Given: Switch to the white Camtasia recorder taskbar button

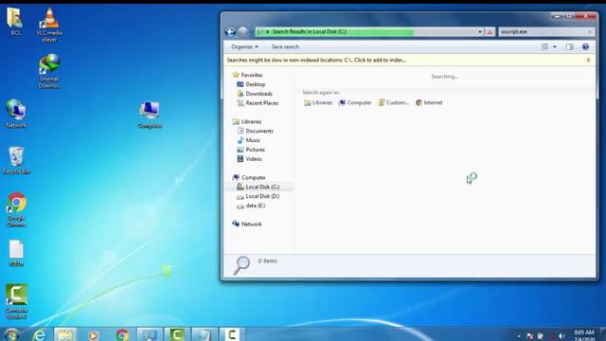Looking at the screenshot, I should (x=231, y=334).
